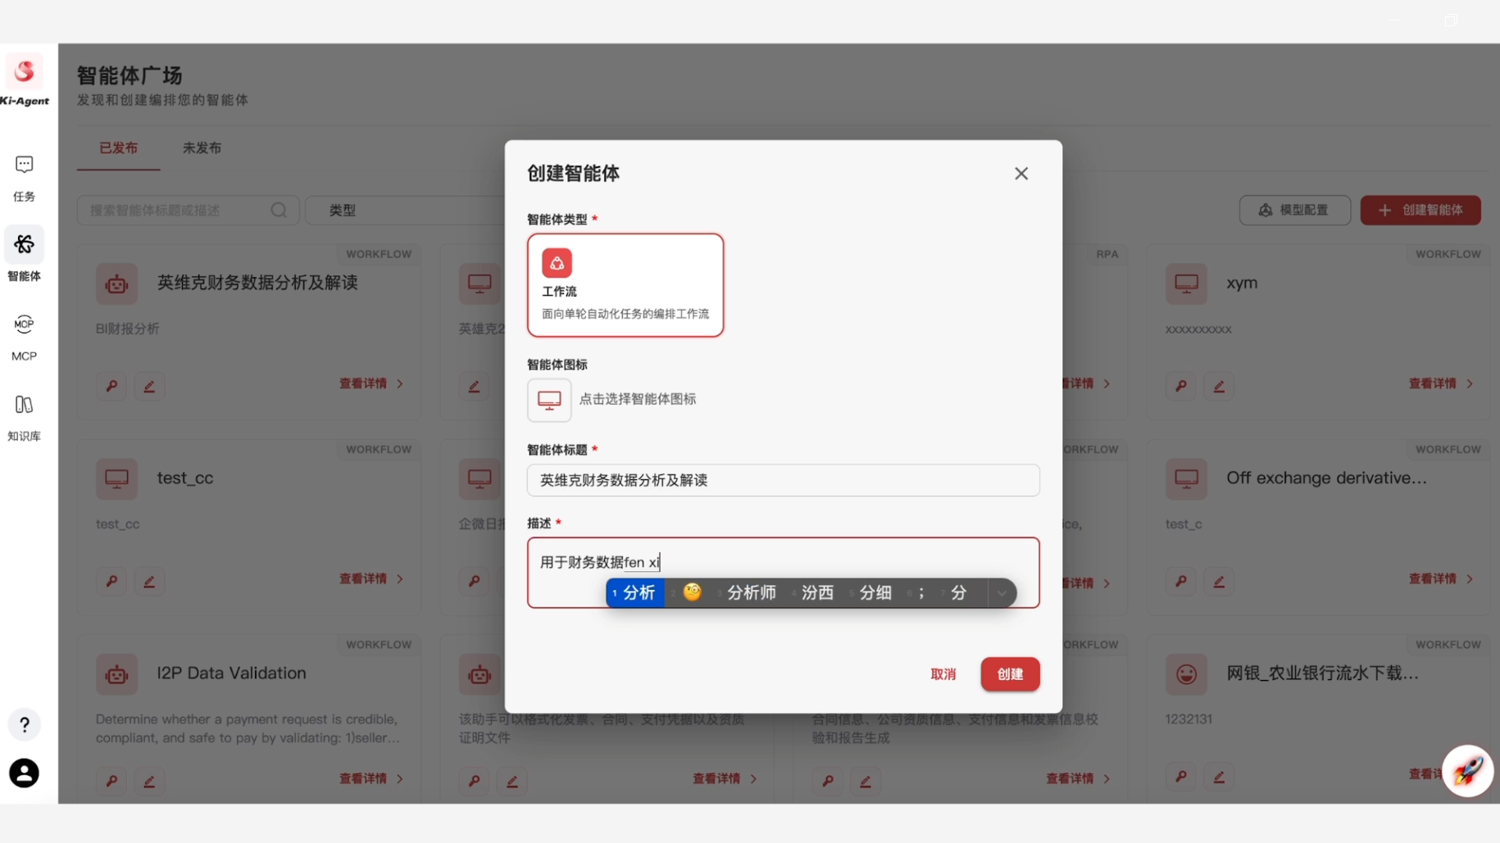Pick the emoji IME candidate

691,592
